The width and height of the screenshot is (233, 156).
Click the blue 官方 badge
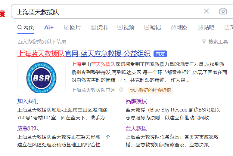click(x=160, y=54)
